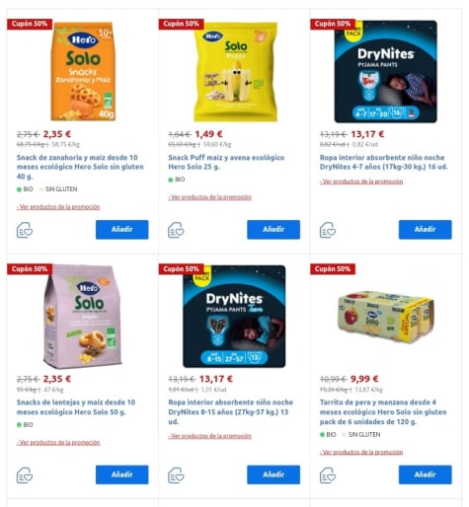Viewport: 469px width, 507px height.
Task: Save zanahoria snack to shopping list icon
Action: pyautogui.click(x=25, y=230)
